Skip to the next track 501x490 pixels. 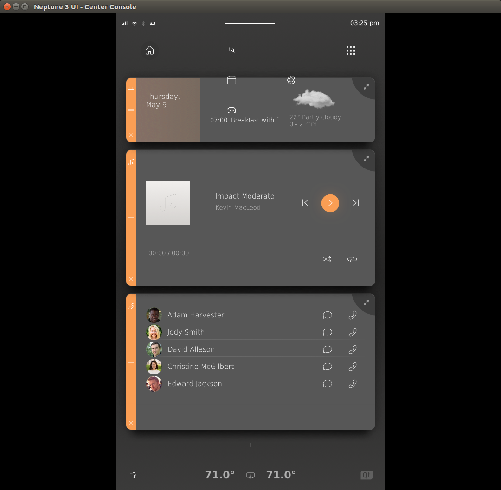coord(355,203)
